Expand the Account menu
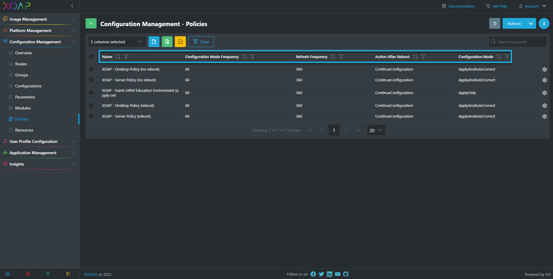This screenshot has height=279, width=553. coord(533,6)
